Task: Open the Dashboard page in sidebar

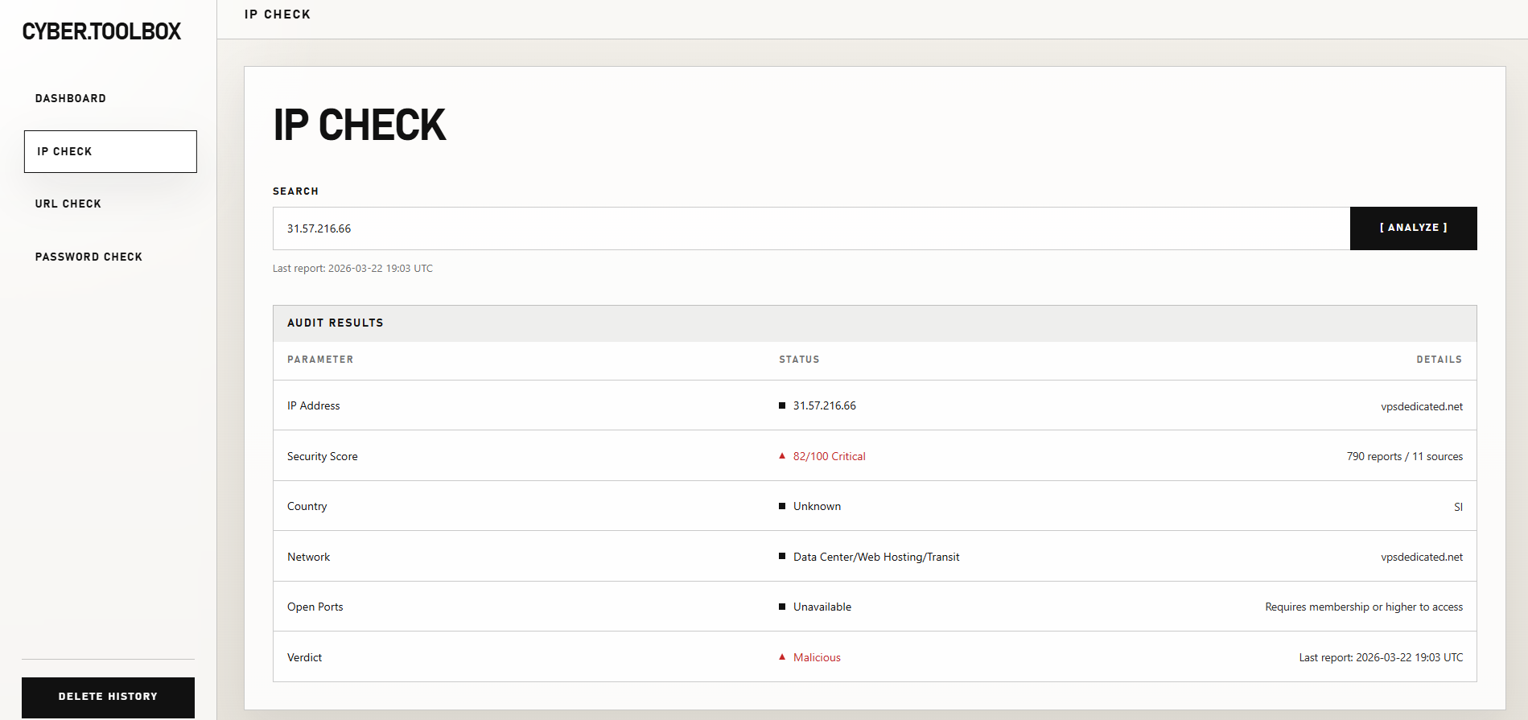Action: tap(71, 98)
